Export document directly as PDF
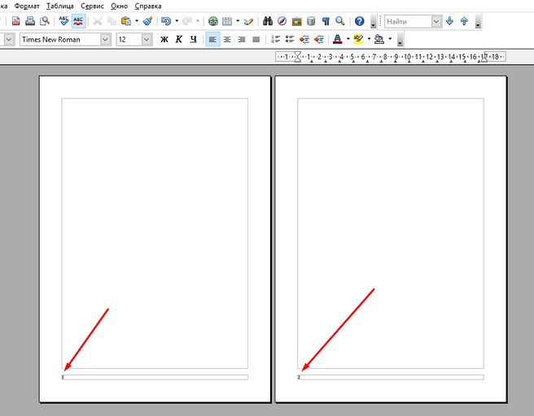534x416 pixels. click(x=15, y=21)
